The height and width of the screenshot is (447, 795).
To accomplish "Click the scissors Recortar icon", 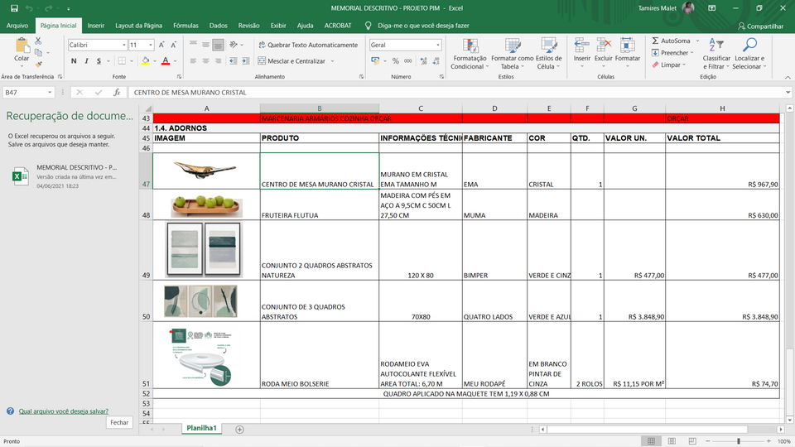I will [38, 41].
